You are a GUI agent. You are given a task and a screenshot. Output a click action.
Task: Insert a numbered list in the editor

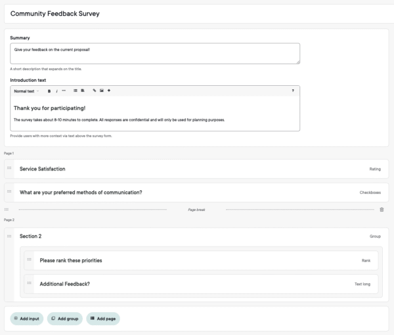[83, 91]
